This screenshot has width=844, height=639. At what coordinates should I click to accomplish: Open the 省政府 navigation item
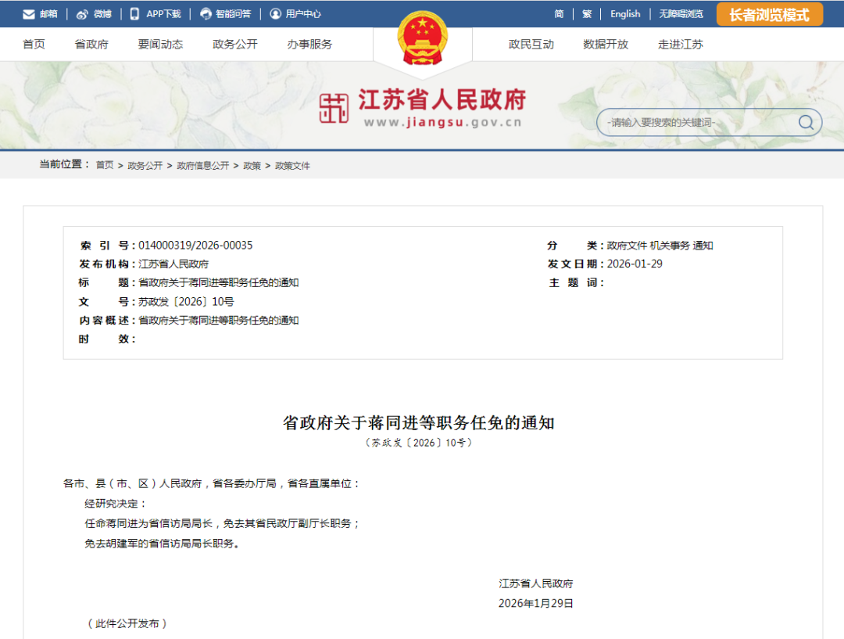[x=91, y=44]
